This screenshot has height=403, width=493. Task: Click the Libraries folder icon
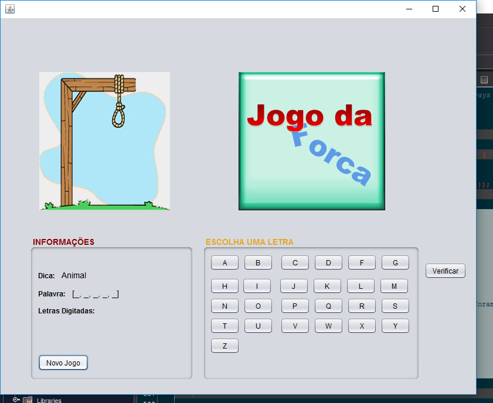pyautogui.click(x=28, y=400)
